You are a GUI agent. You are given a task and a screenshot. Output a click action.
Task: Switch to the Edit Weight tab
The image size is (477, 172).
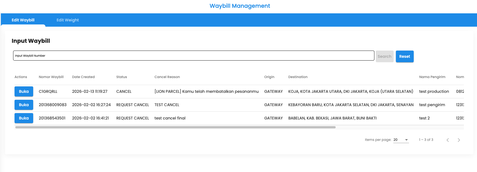coord(67,20)
